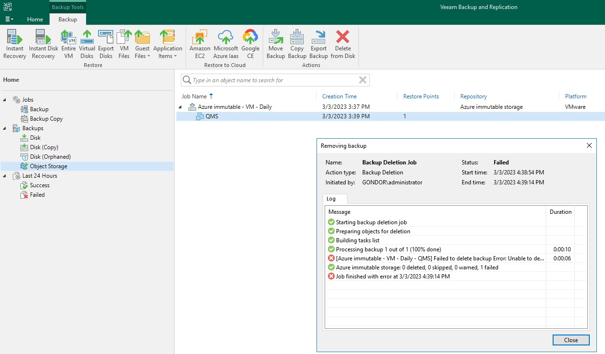Image resolution: width=605 pixels, height=354 pixels.
Task: Click Azure immutable storage repository cell
Action: point(491,107)
